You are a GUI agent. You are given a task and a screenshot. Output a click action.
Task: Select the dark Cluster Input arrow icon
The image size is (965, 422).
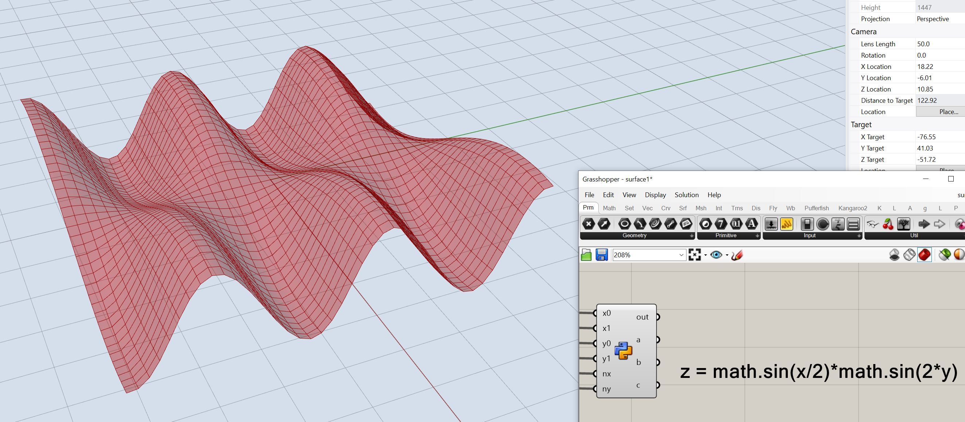pos(924,224)
